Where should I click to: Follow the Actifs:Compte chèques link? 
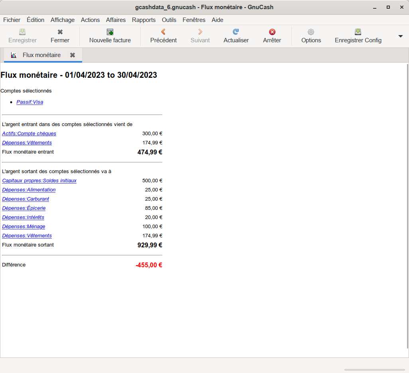(x=29, y=134)
